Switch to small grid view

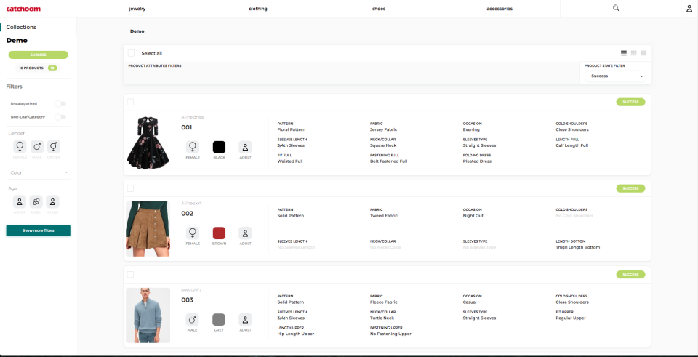[x=634, y=53]
